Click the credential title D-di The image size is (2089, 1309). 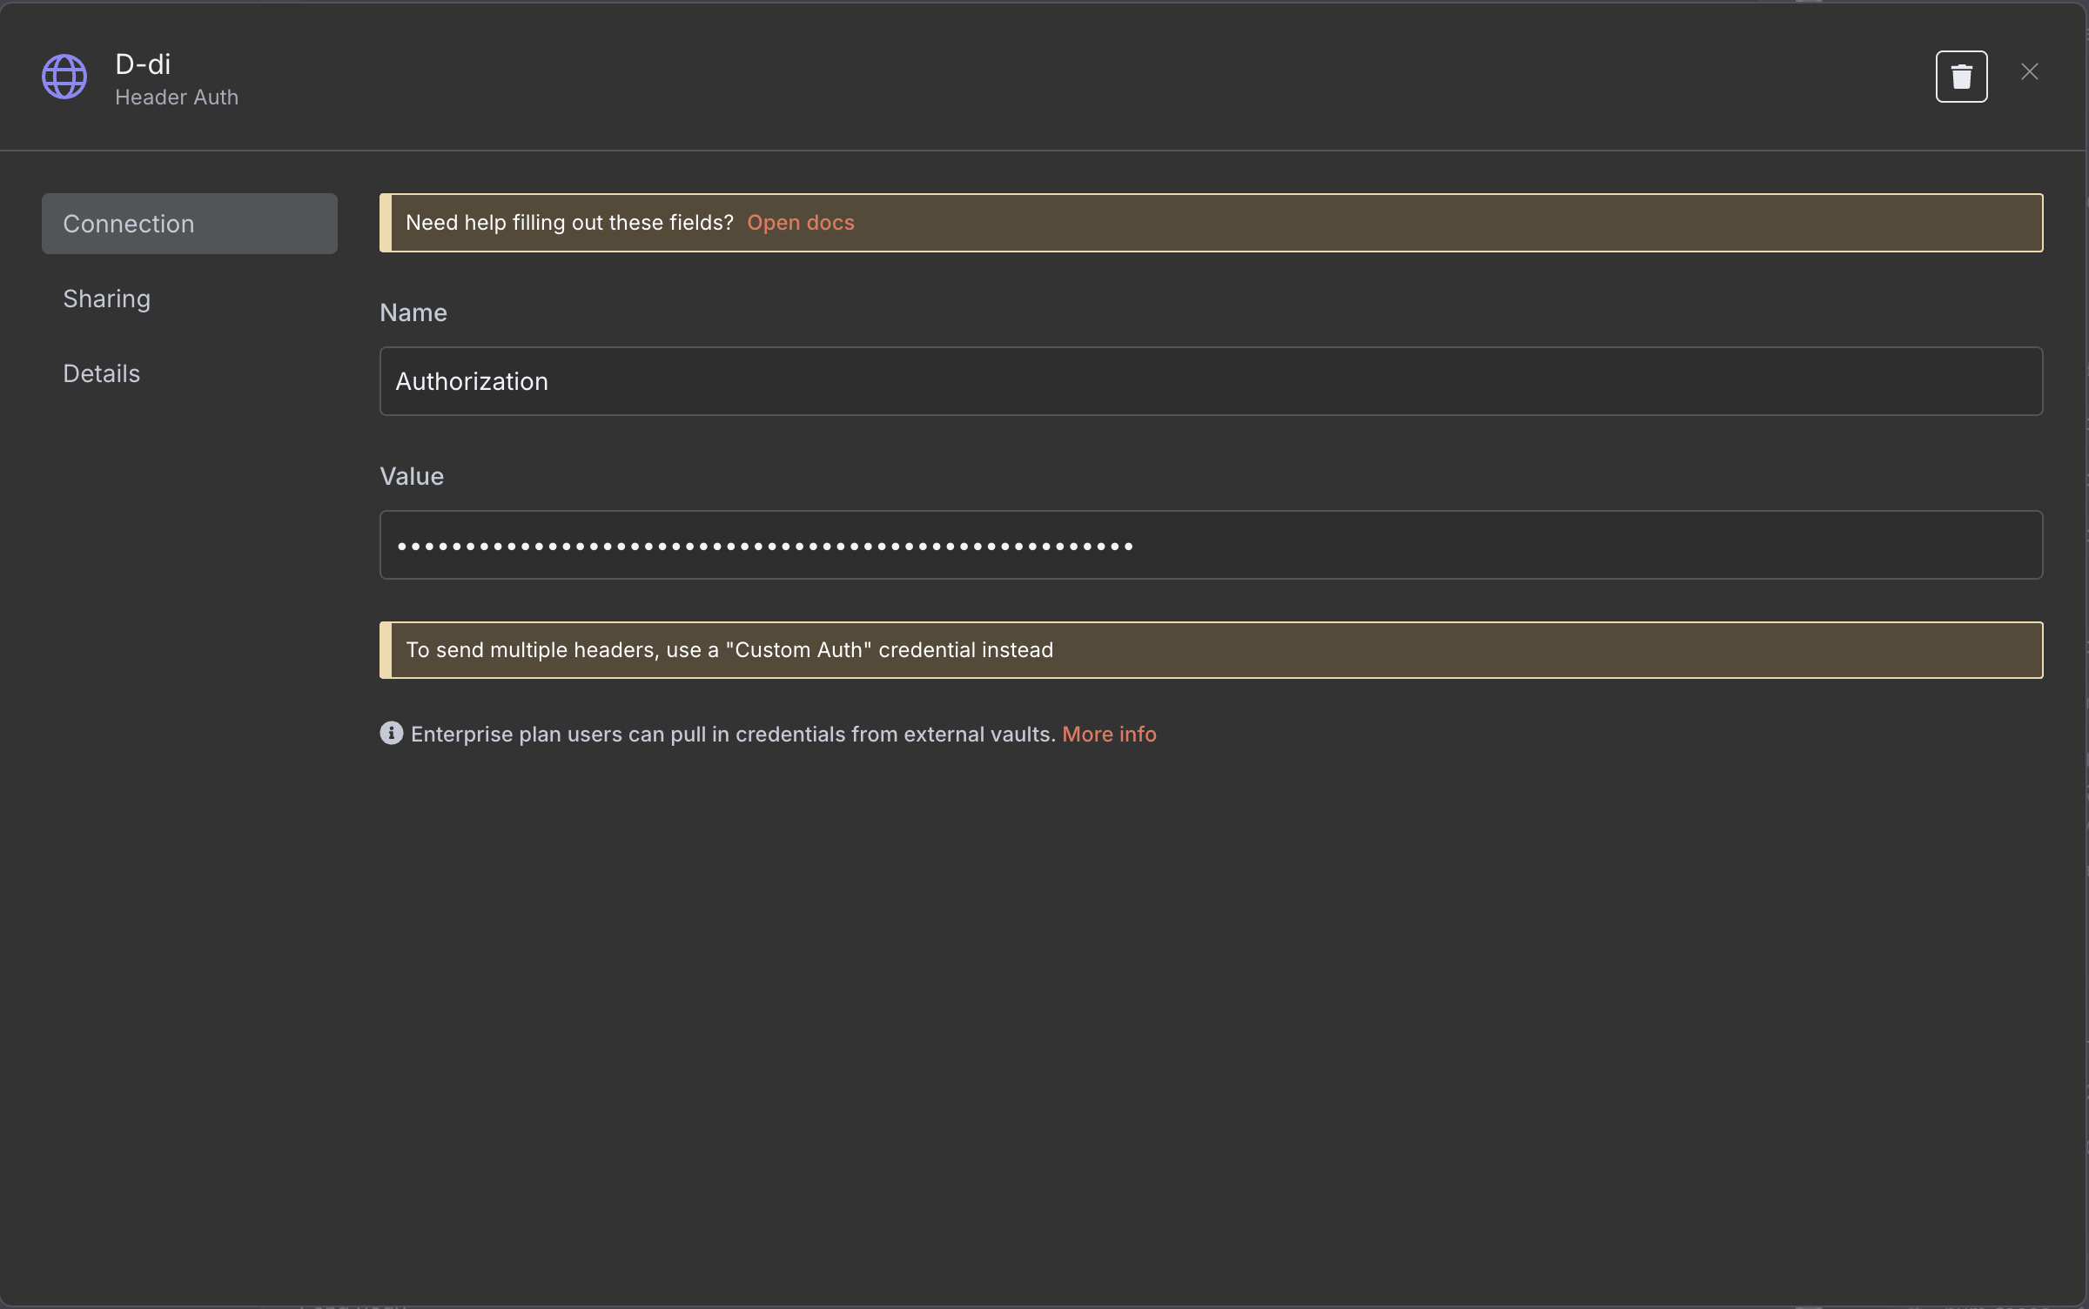pos(143,64)
